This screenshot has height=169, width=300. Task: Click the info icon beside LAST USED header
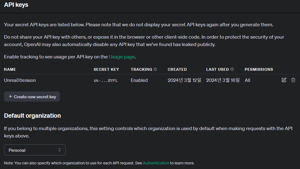pyautogui.click(x=232, y=69)
